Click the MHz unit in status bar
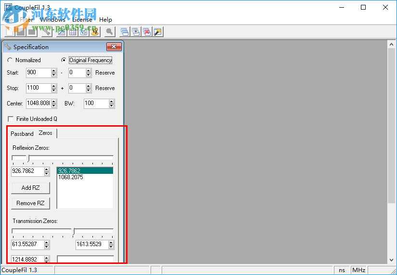The image size is (397, 275). pyautogui.click(x=359, y=270)
